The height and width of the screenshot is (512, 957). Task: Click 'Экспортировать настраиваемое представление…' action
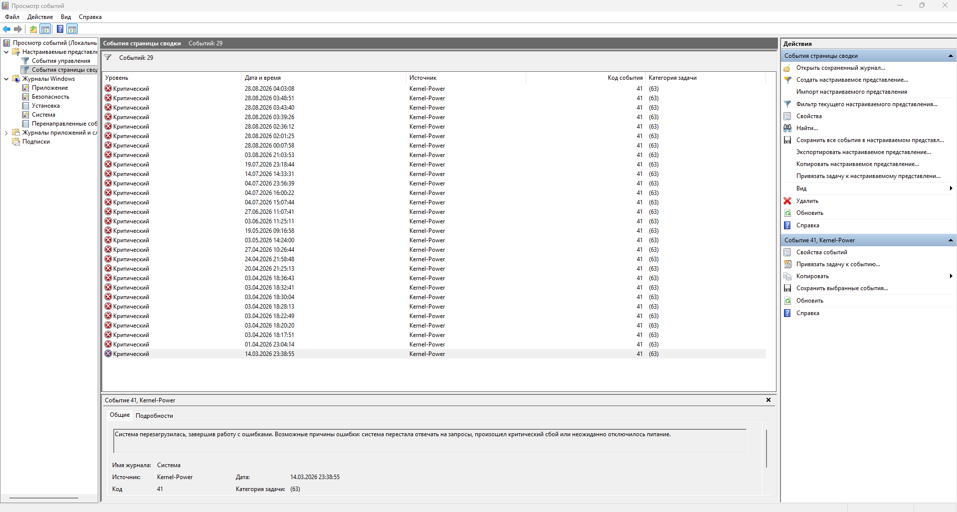tap(864, 152)
